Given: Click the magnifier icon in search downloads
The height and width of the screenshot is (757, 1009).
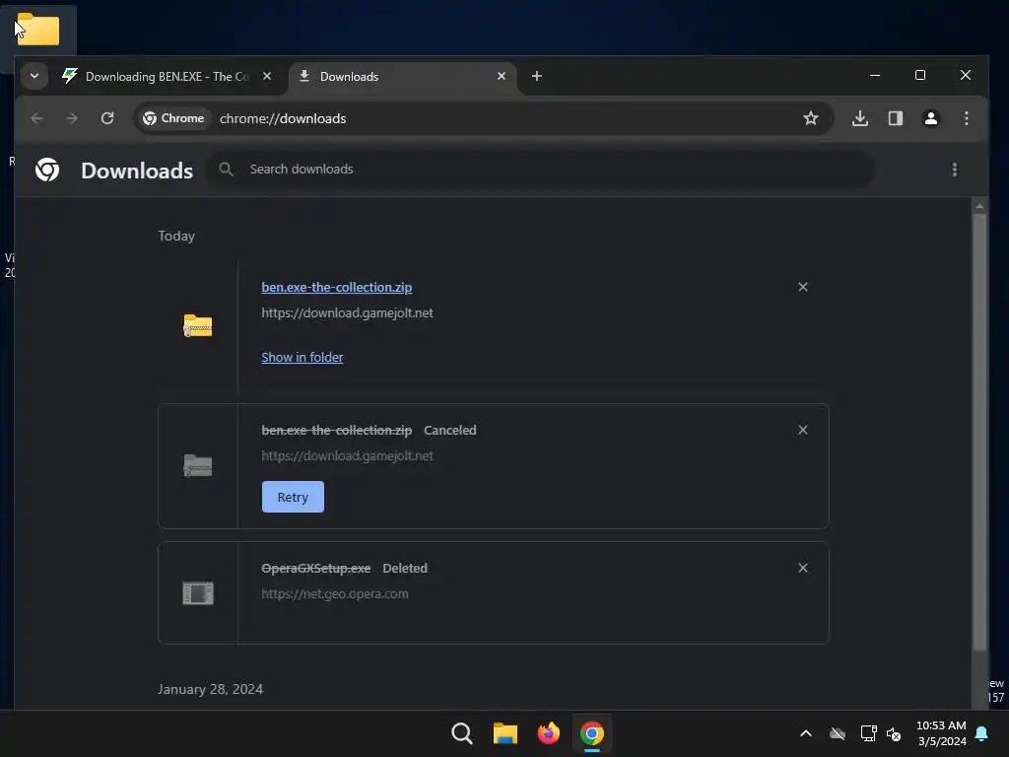Looking at the screenshot, I should 226,170.
